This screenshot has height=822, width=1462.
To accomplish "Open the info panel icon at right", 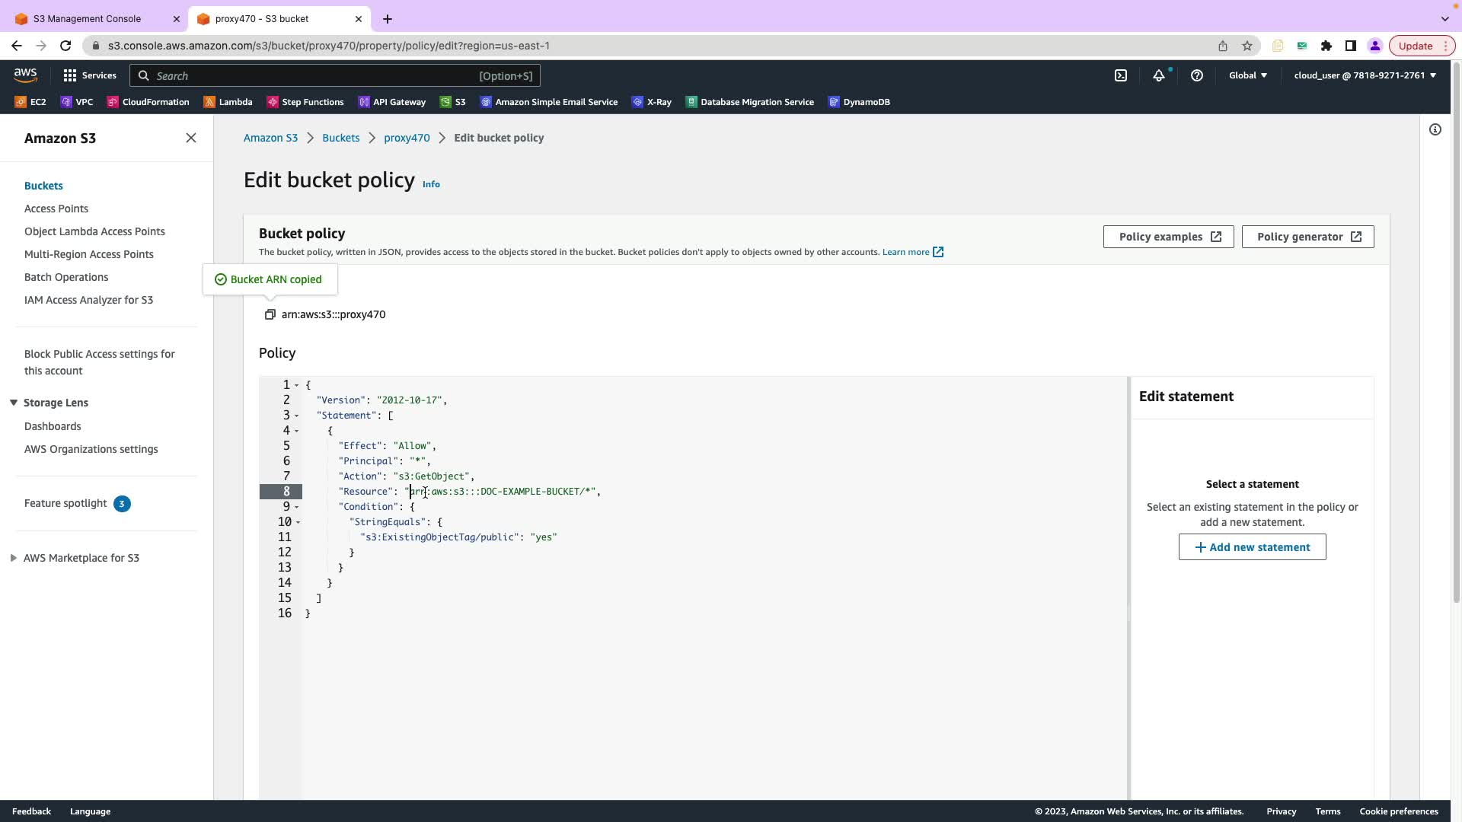I will tap(1435, 129).
